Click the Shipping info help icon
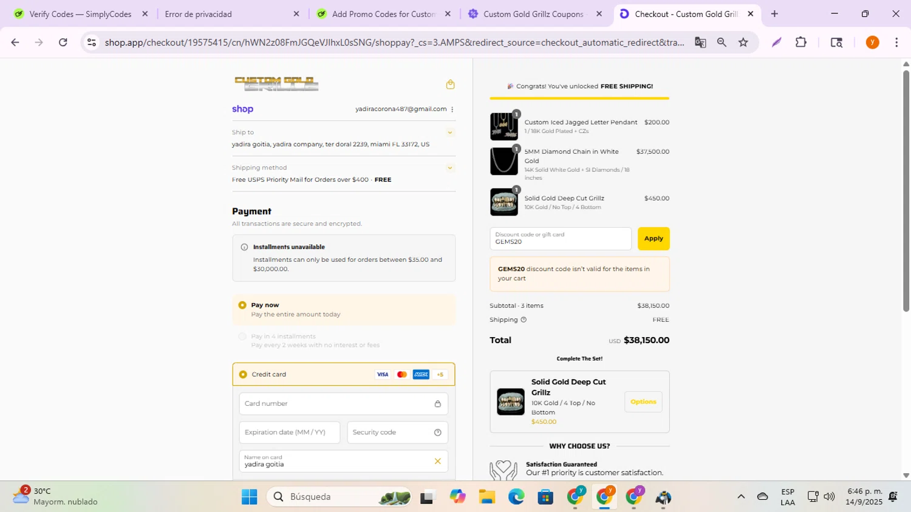Screen dimensions: 911x512 524,319
